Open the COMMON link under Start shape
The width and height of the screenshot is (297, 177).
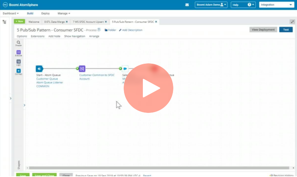pos(42,86)
